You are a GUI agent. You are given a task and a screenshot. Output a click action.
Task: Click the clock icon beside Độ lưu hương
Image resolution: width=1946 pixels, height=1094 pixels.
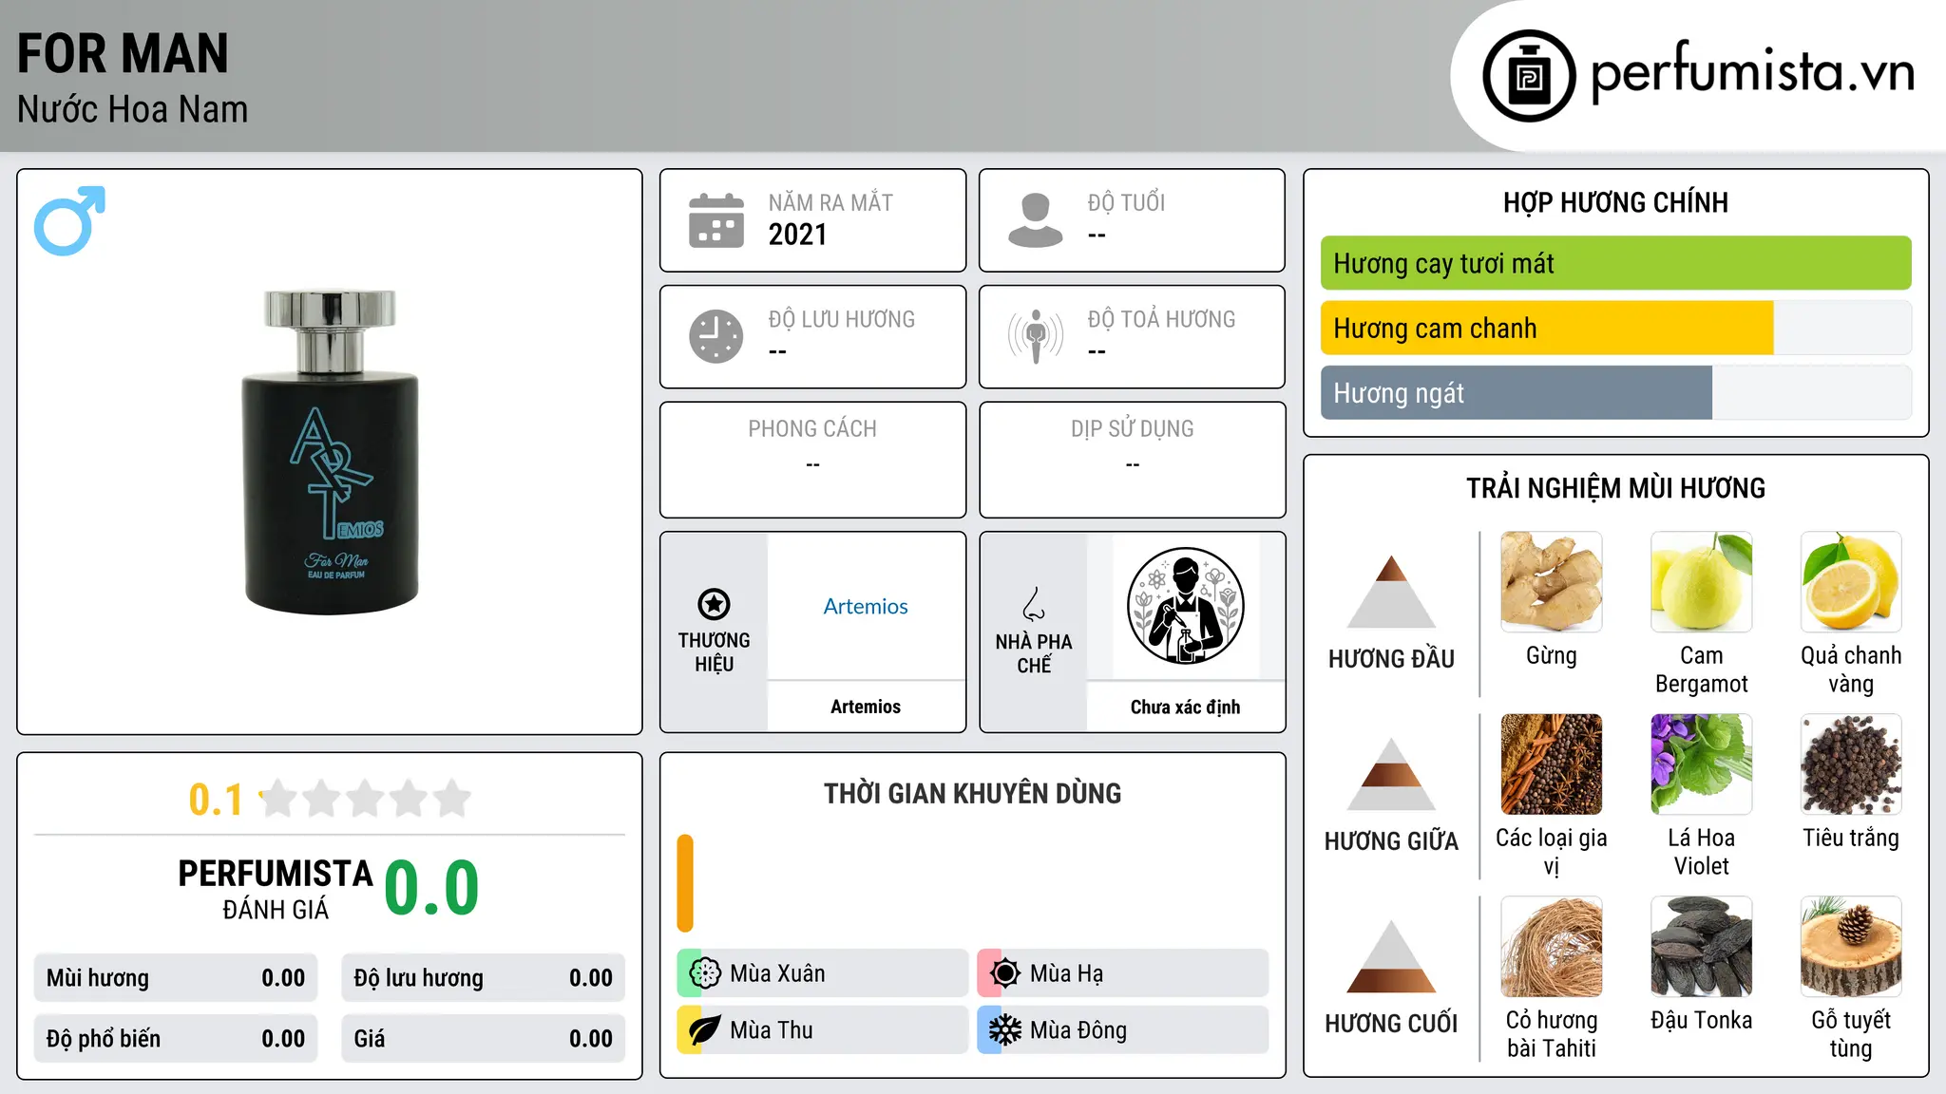coord(716,336)
